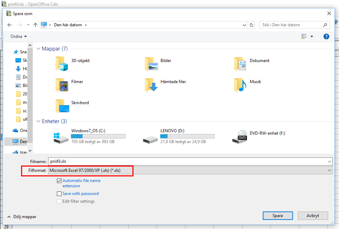Click the refresh button beside address bar
339x229 pixels.
click(x=252, y=25)
